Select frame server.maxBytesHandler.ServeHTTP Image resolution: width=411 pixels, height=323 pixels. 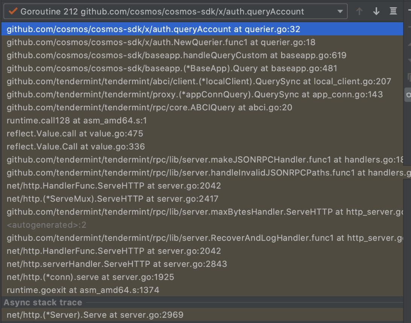[x=202, y=212]
